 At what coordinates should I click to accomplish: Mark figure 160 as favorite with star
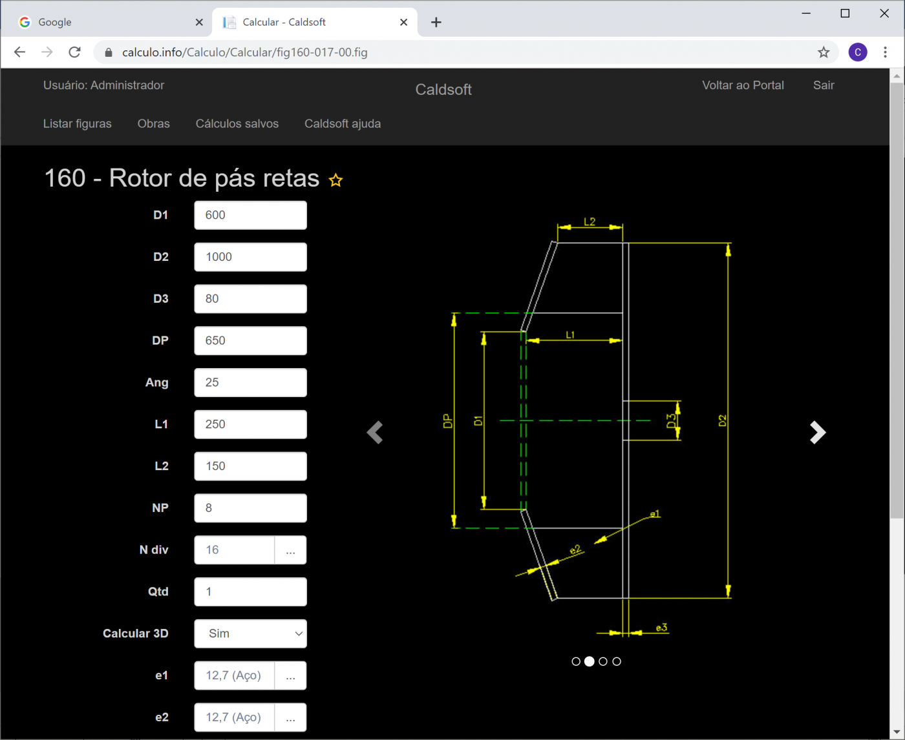pyautogui.click(x=335, y=180)
